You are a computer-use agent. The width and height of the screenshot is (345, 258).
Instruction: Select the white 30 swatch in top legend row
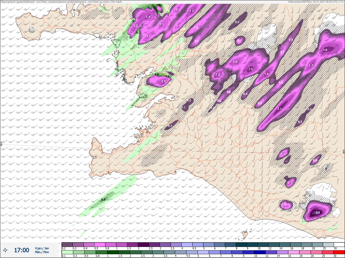pyautogui.click(x=339, y=244)
